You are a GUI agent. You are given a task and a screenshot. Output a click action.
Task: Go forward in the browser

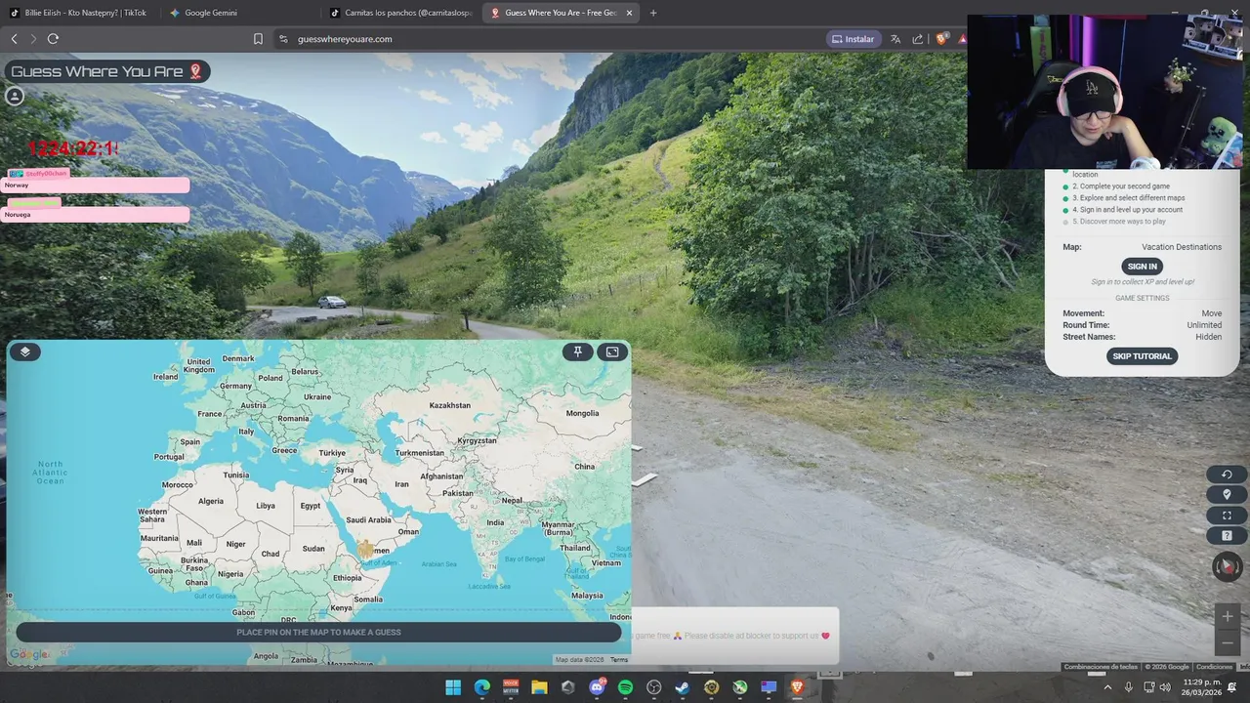[33, 39]
